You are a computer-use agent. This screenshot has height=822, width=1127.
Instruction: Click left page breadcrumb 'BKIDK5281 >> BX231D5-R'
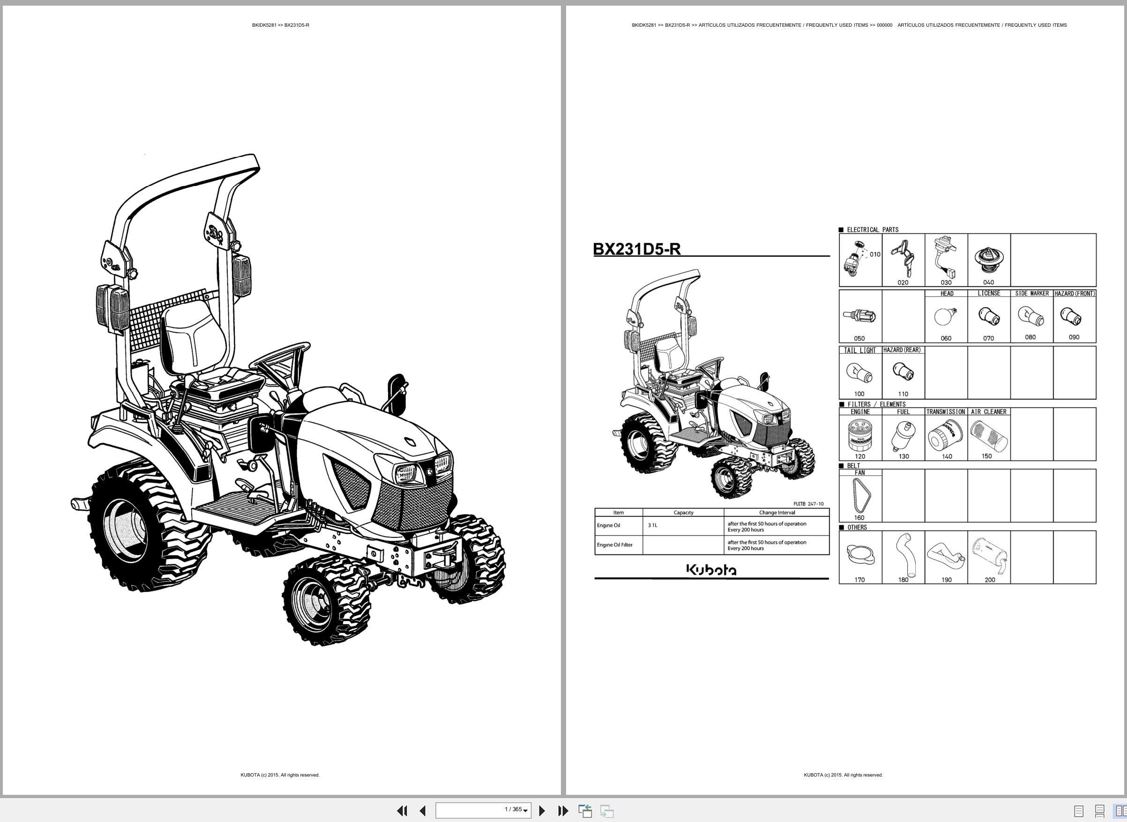[x=281, y=25]
